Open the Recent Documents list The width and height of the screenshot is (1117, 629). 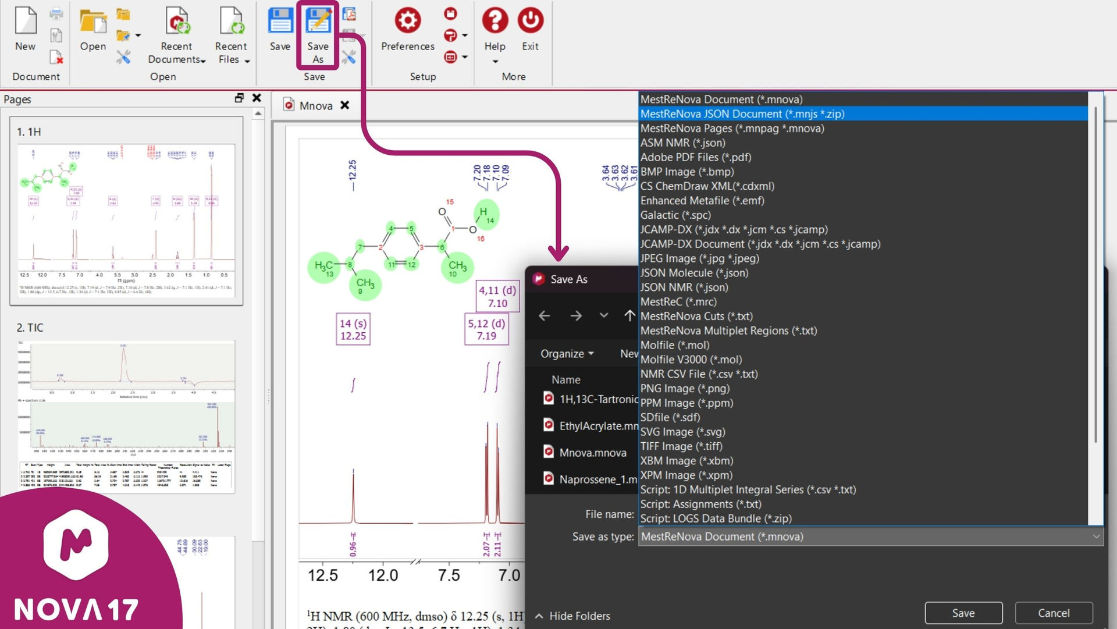(x=176, y=52)
